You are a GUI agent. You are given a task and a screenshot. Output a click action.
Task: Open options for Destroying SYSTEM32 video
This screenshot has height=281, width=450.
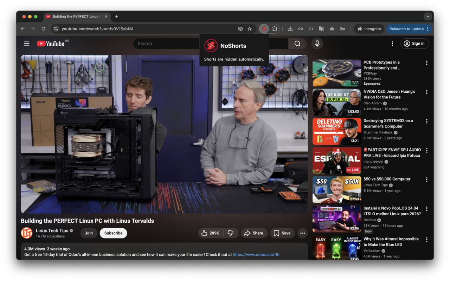[427, 121]
